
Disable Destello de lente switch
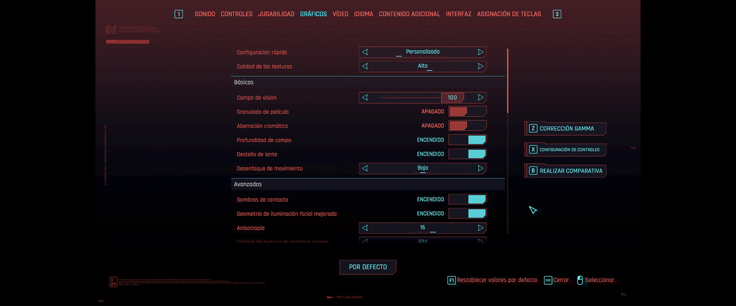pyautogui.click(x=467, y=154)
